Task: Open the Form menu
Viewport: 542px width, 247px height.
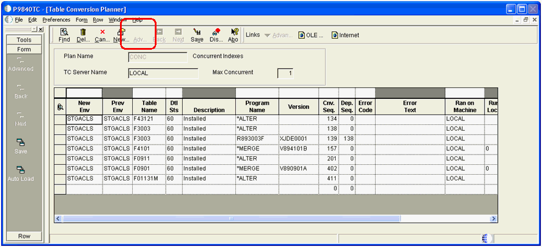Action: (x=82, y=20)
